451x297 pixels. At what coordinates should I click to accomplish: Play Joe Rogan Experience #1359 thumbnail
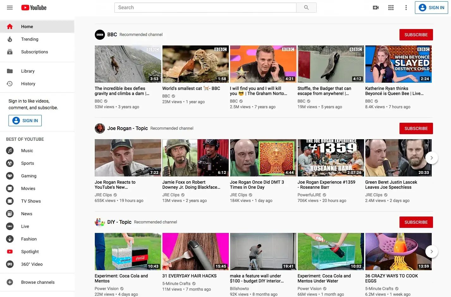point(331,158)
